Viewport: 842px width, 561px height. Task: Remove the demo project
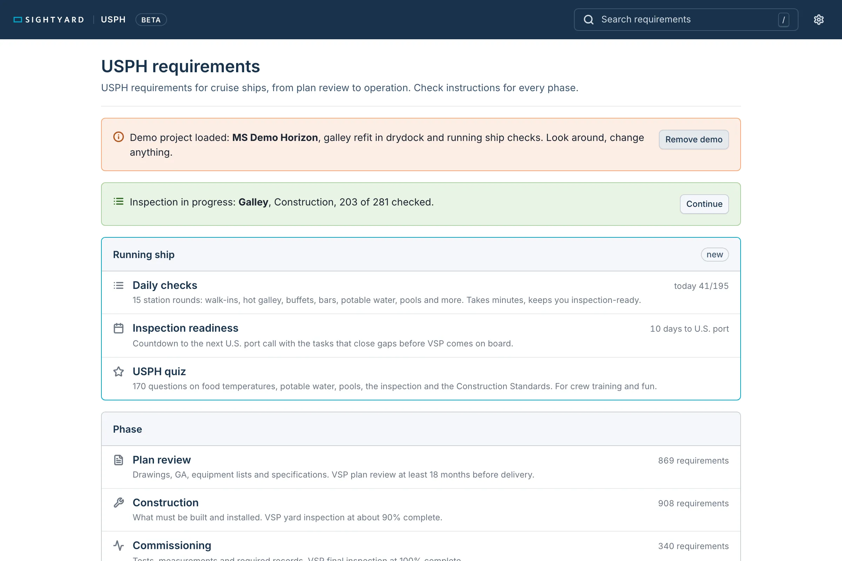click(x=694, y=140)
